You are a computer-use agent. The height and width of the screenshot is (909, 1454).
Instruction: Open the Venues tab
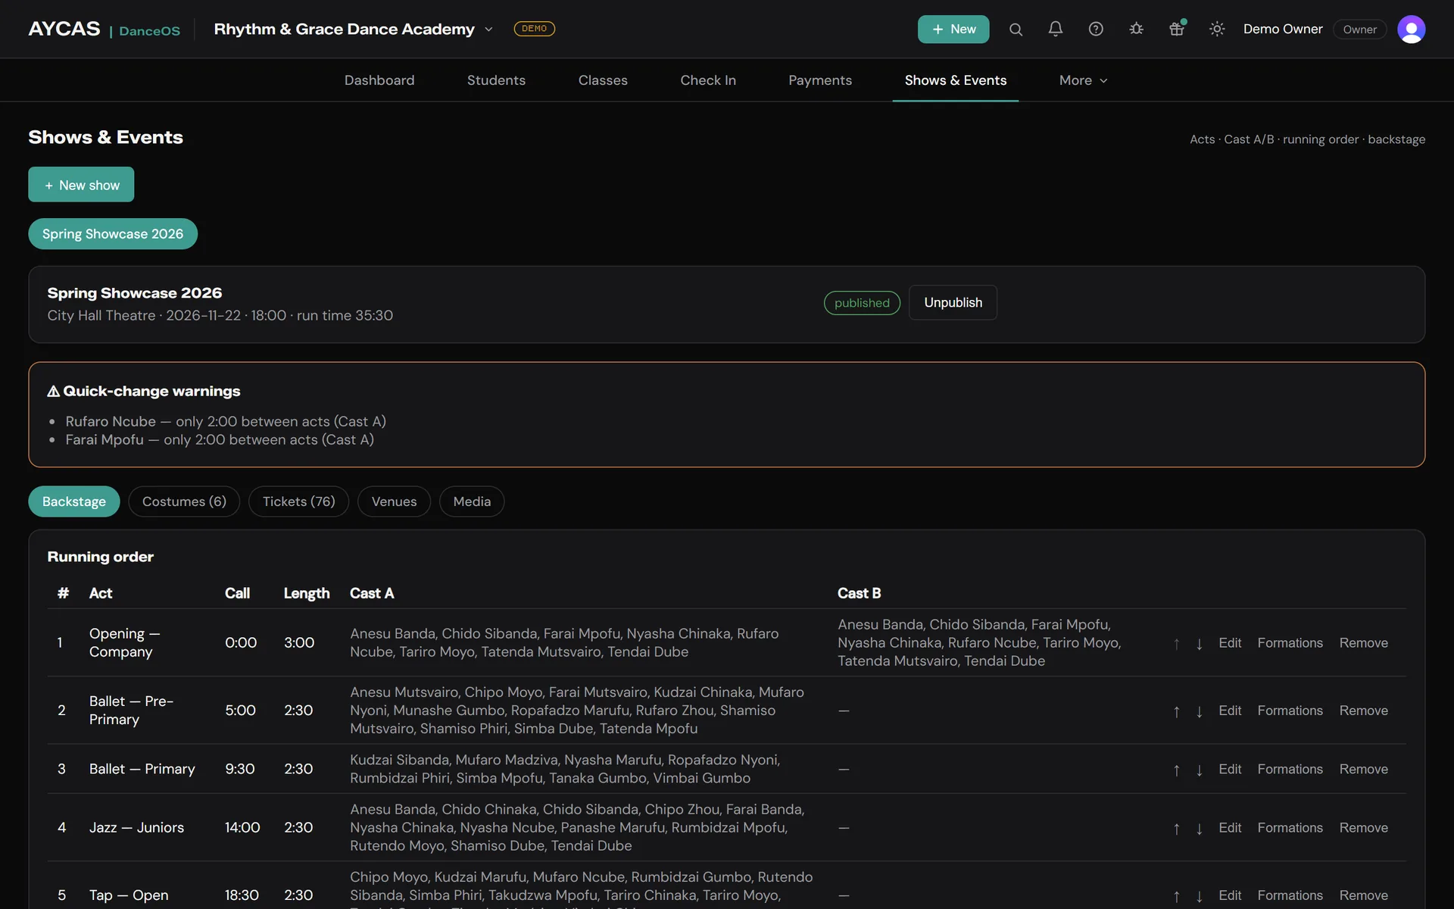coord(394,501)
